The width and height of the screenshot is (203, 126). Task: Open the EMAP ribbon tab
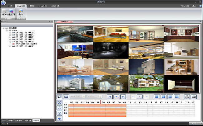[x=32, y=6]
